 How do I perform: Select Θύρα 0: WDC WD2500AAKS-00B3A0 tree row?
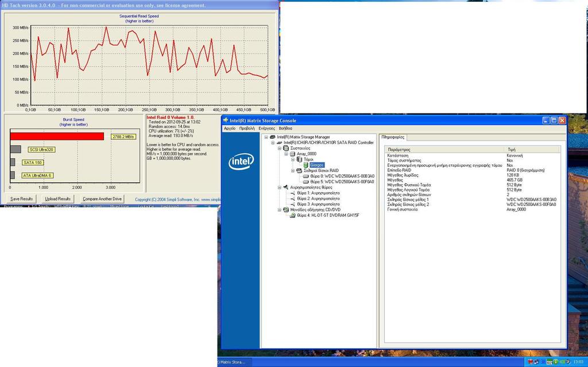(342, 176)
